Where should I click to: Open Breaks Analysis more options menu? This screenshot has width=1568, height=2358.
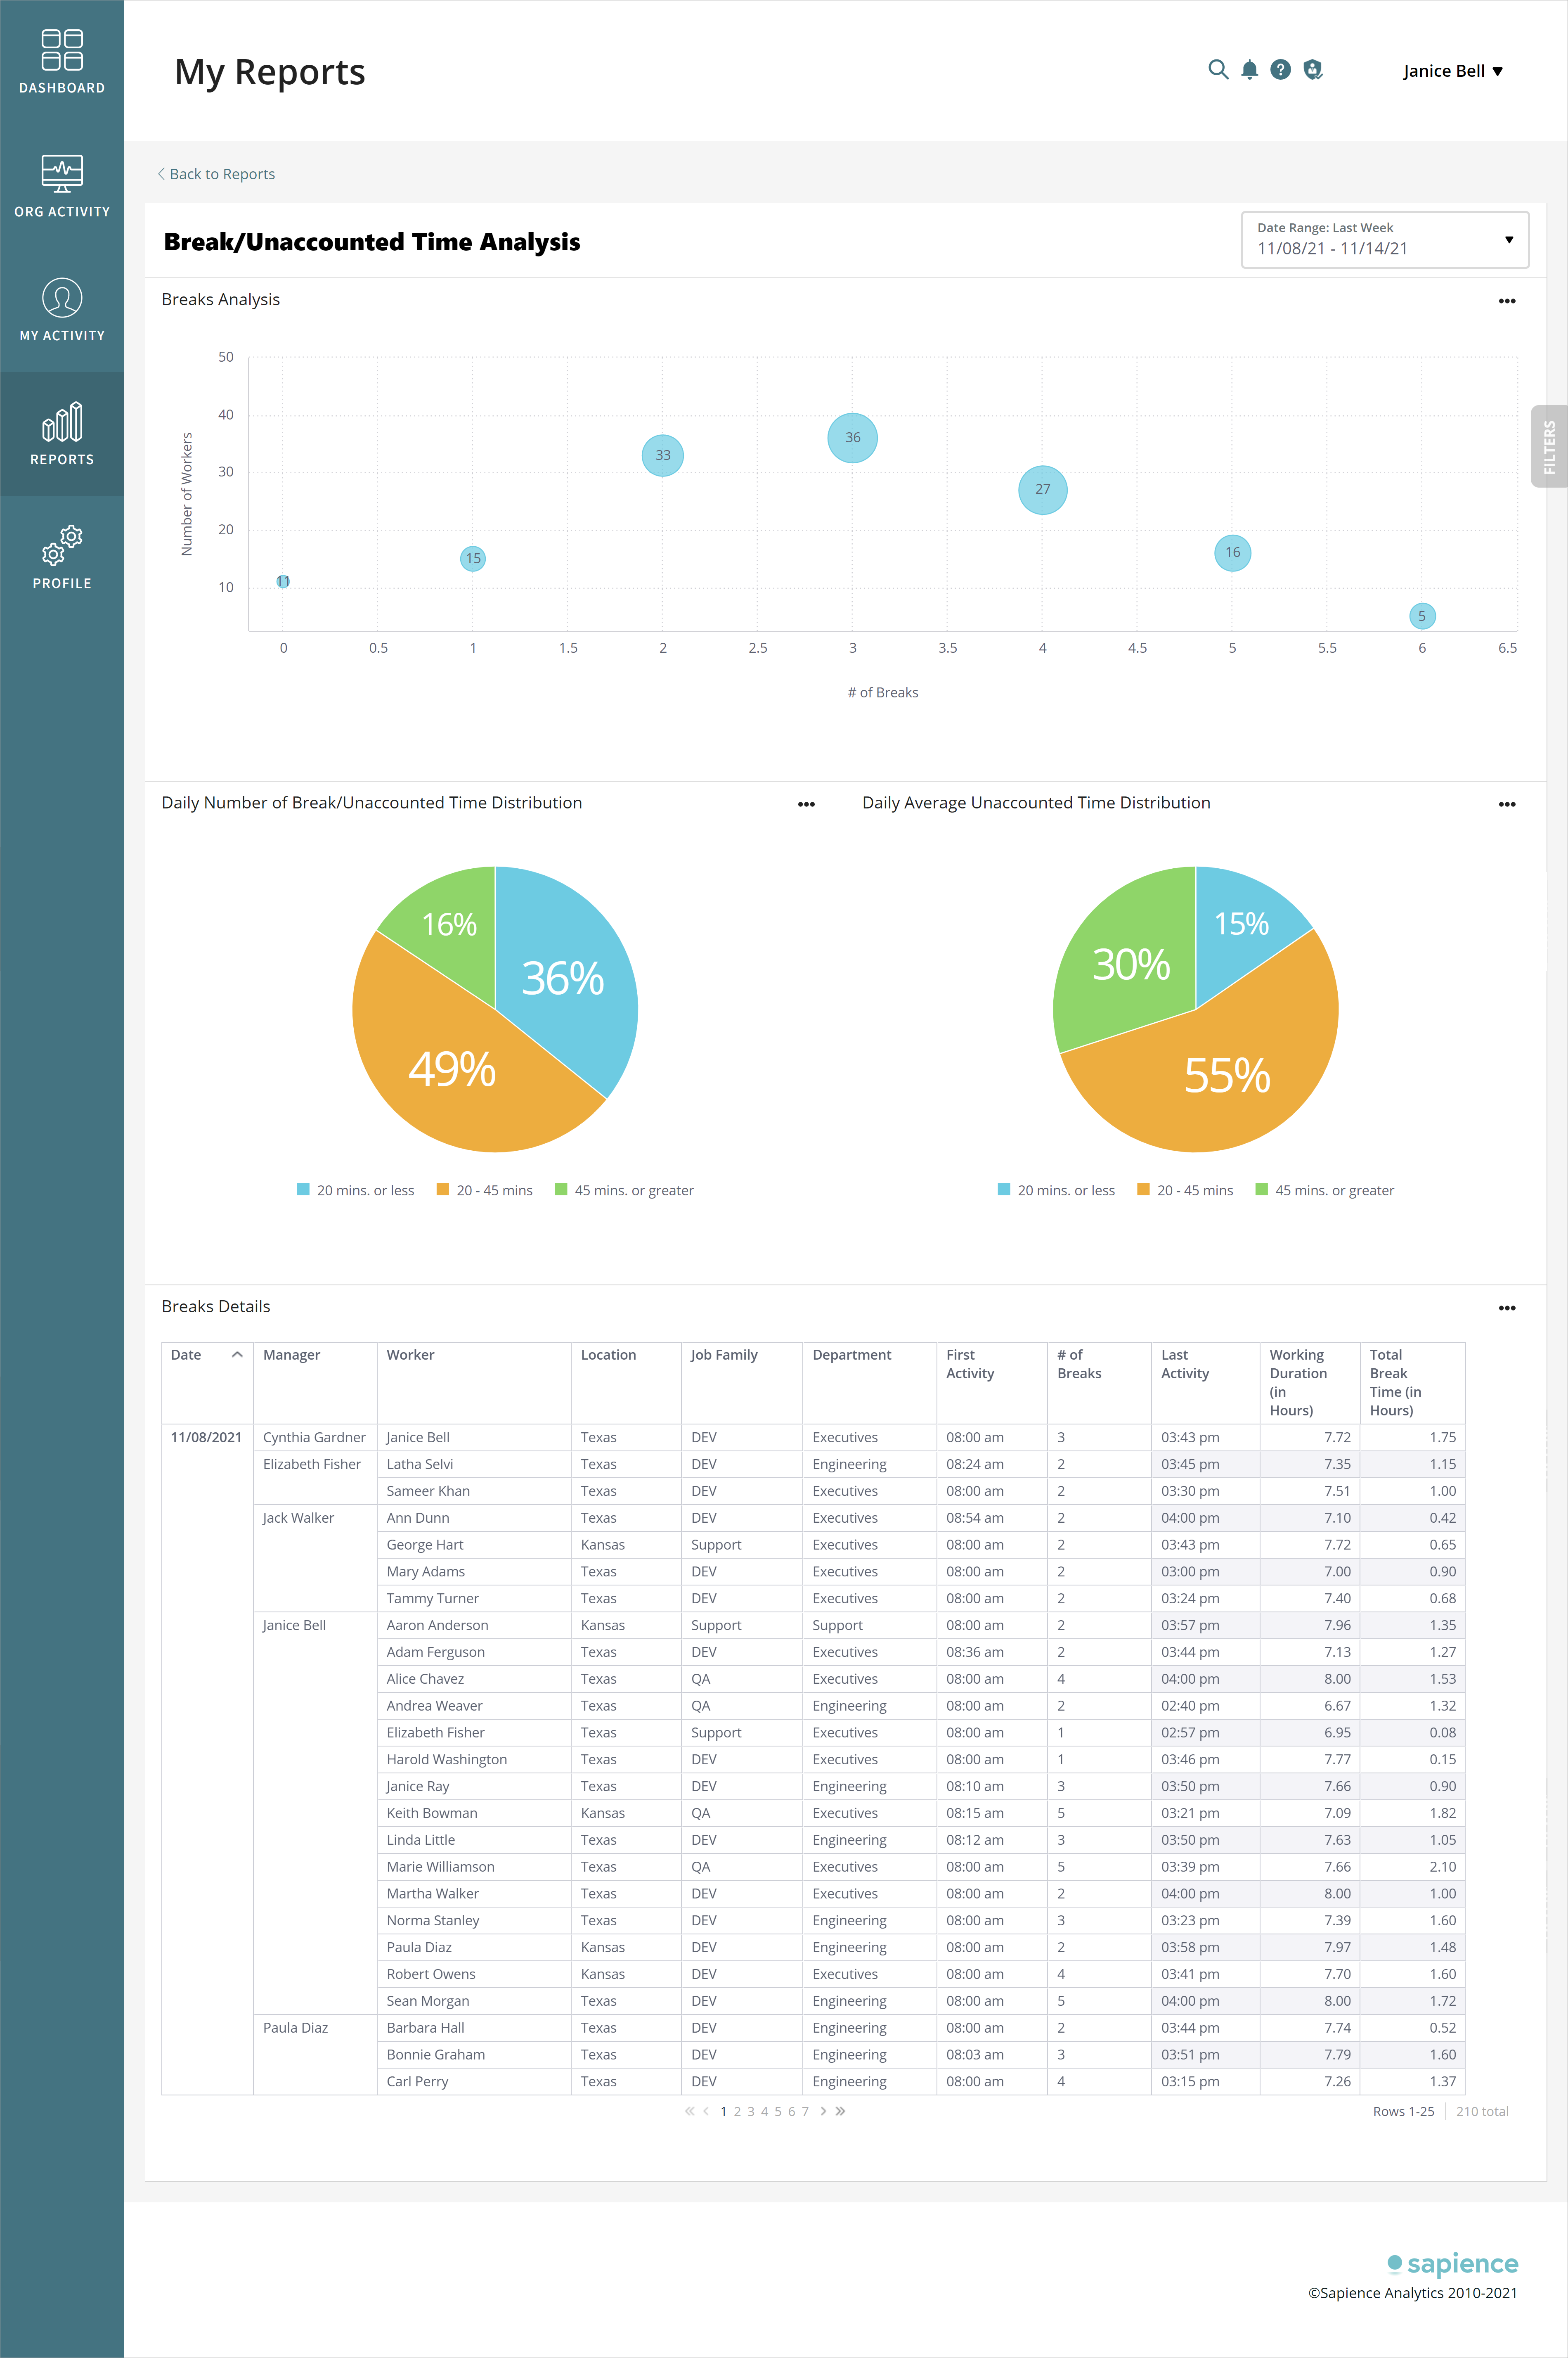1506,301
